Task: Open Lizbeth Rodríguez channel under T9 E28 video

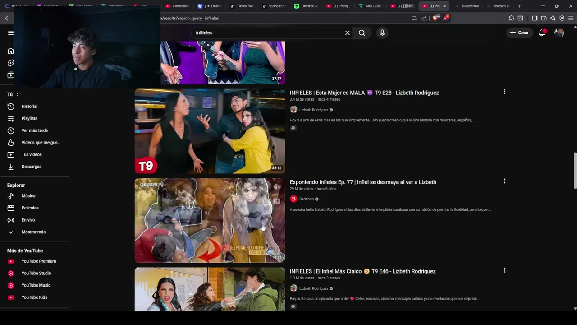Action: [x=313, y=110]
